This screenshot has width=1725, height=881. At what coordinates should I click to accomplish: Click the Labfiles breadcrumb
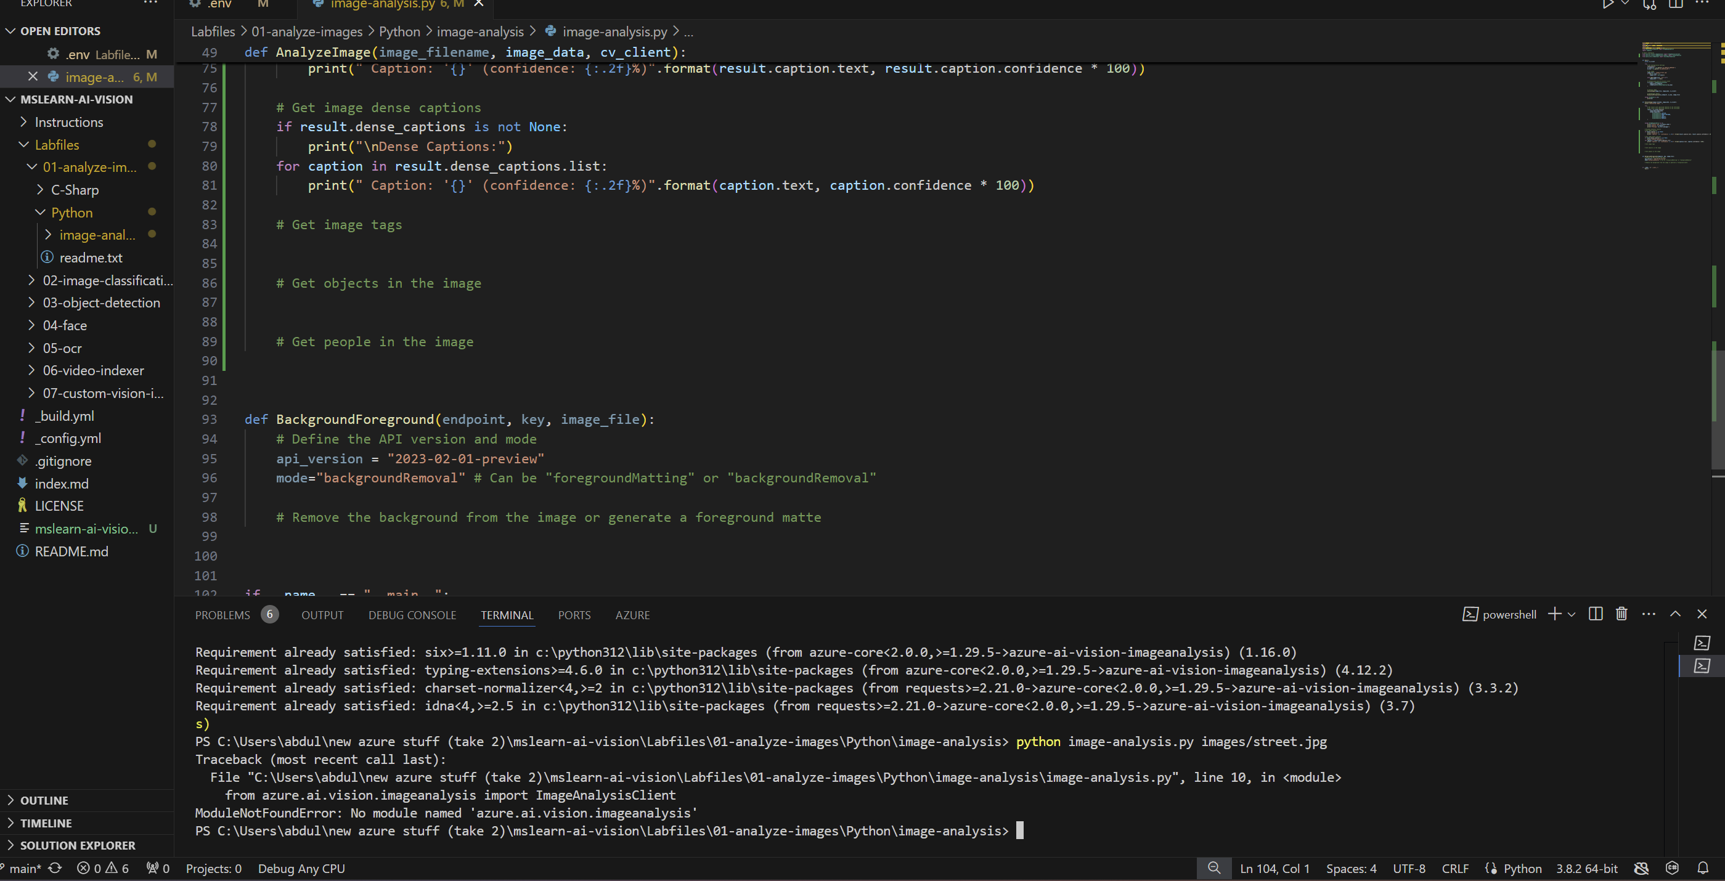(x=213, y=31)
